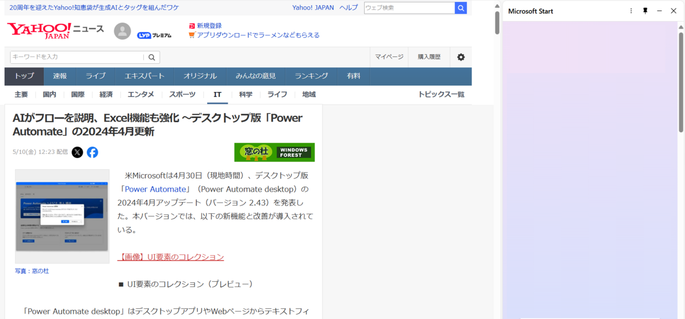The width and height of the screenshot is (685, 319).
Task: Select the 速報 navigation tab
Action: point(60,76)
